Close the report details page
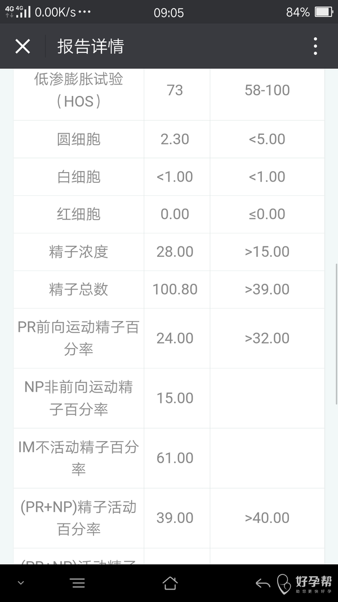 (23, 46)
